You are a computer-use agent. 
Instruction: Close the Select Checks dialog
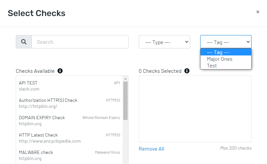tap(258, 12)
